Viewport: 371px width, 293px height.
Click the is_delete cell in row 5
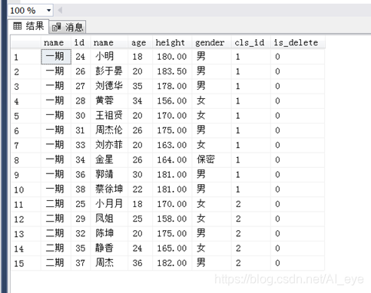tap(297, 116)
